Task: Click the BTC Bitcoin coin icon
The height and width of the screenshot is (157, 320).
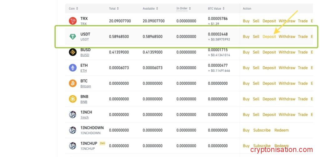Action: point(72,83)
